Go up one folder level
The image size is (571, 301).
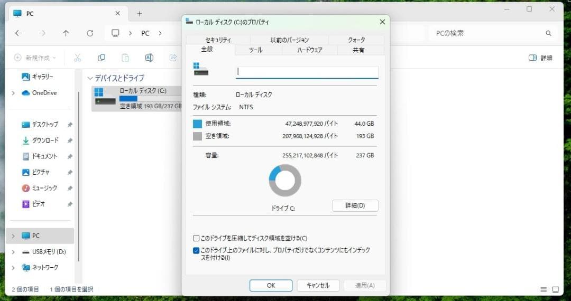[x=66, y=33]
